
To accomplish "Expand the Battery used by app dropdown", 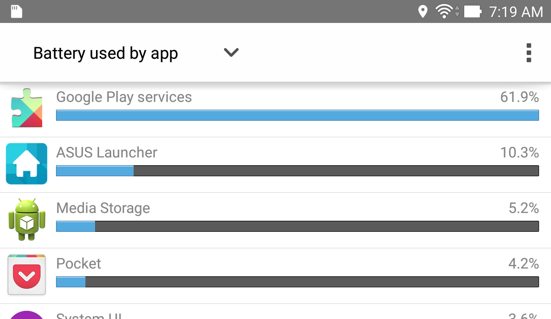I will pos(106,53).
